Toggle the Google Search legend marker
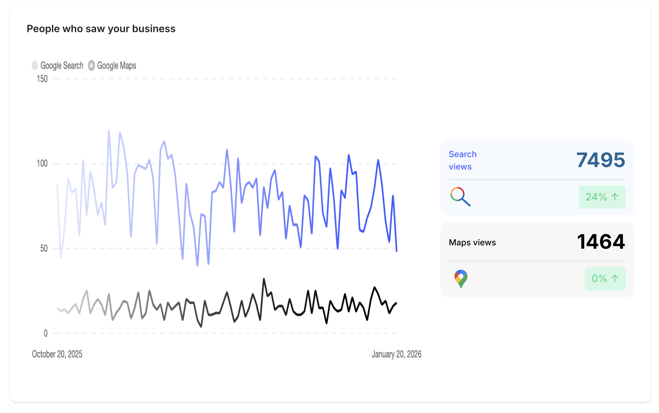 35,65
